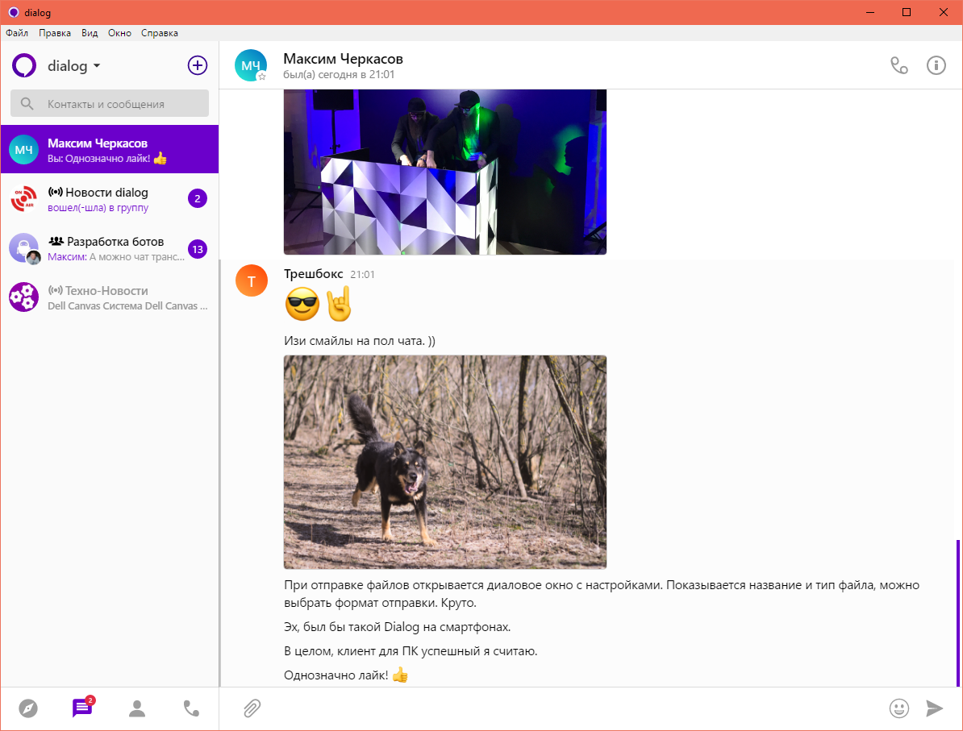This screenshot has height=731, width=963.
Task: Click Максим Черкасов name in chat header
Action: [343, 59]
